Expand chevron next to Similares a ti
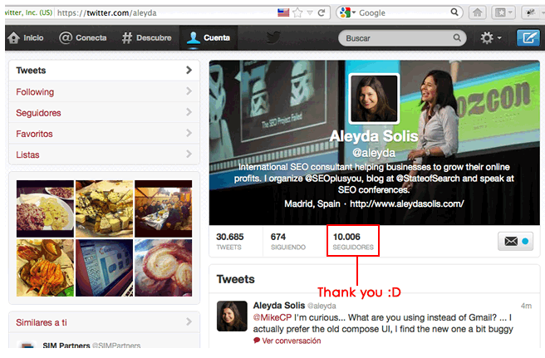 click(189, 321)
